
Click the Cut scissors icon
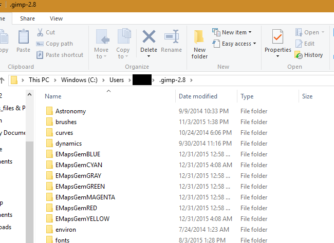[x=40, y=32]
